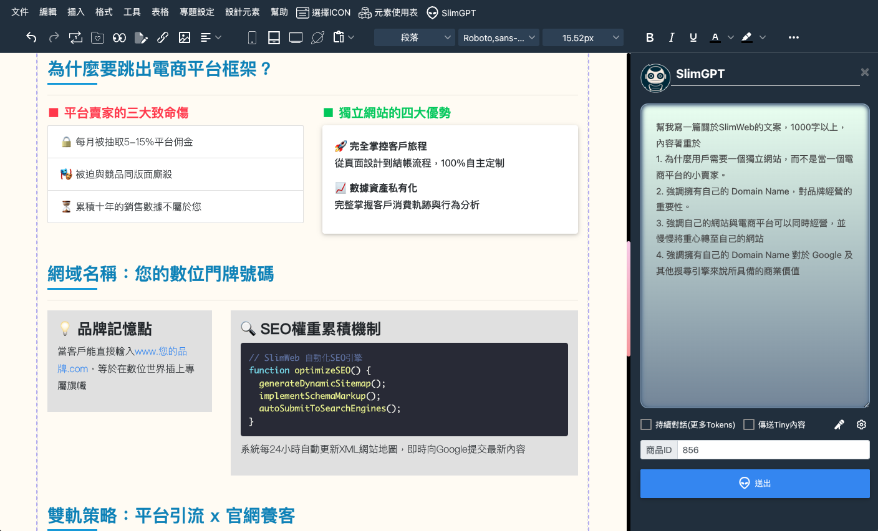Open SlimGPT settings gear icon
Image resolution: width=878 pixels, height=531 pixels.
[861, 424]
